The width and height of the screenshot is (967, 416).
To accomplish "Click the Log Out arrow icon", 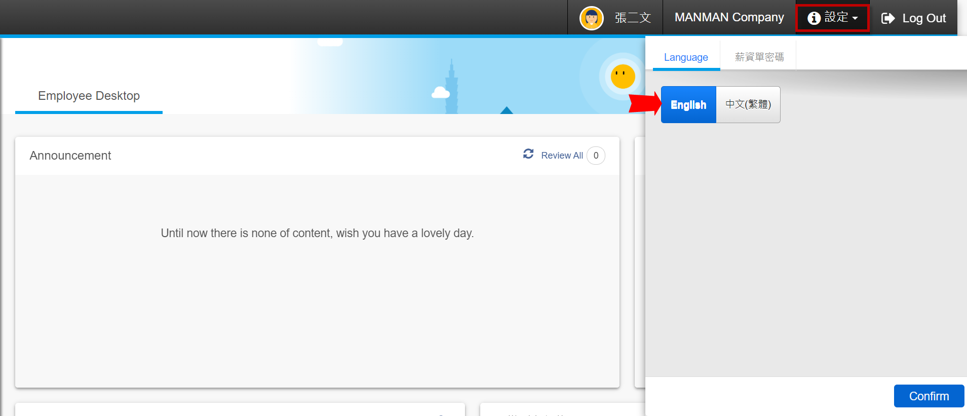I will tap(888, 18).
